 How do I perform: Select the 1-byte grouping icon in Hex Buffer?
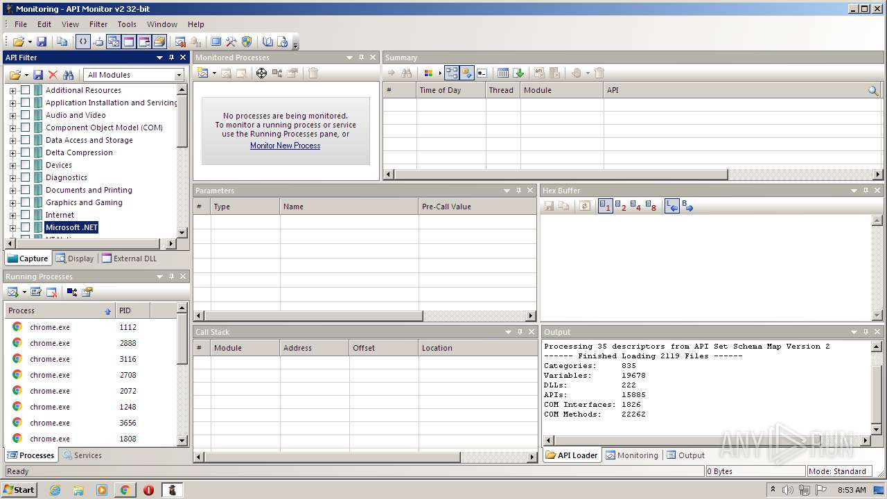[605, 206]
